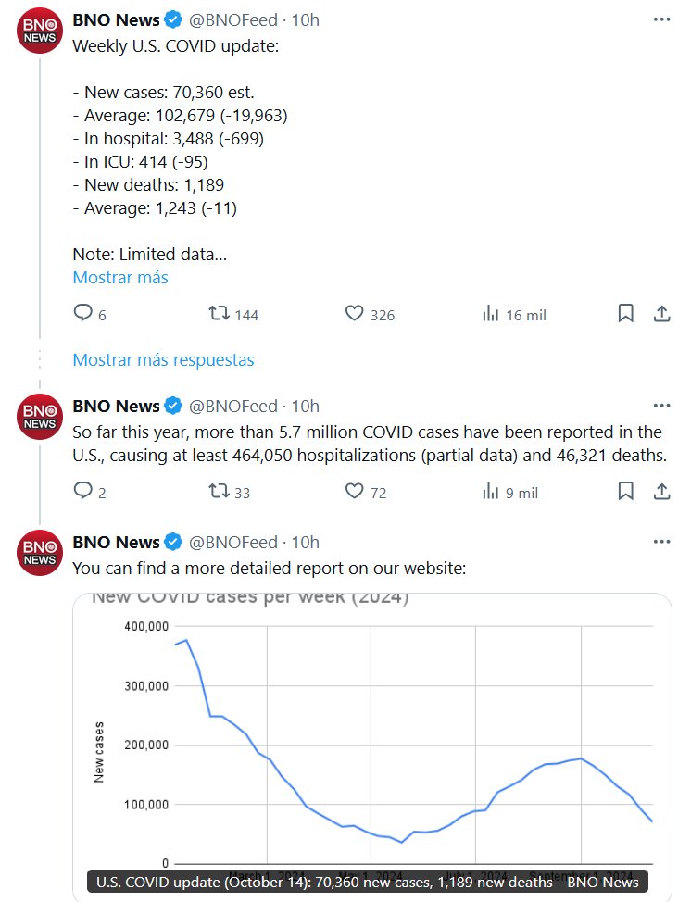Show more replies via Mostrar más respuestas
The image size is (691, 902).
coord(163,359)
